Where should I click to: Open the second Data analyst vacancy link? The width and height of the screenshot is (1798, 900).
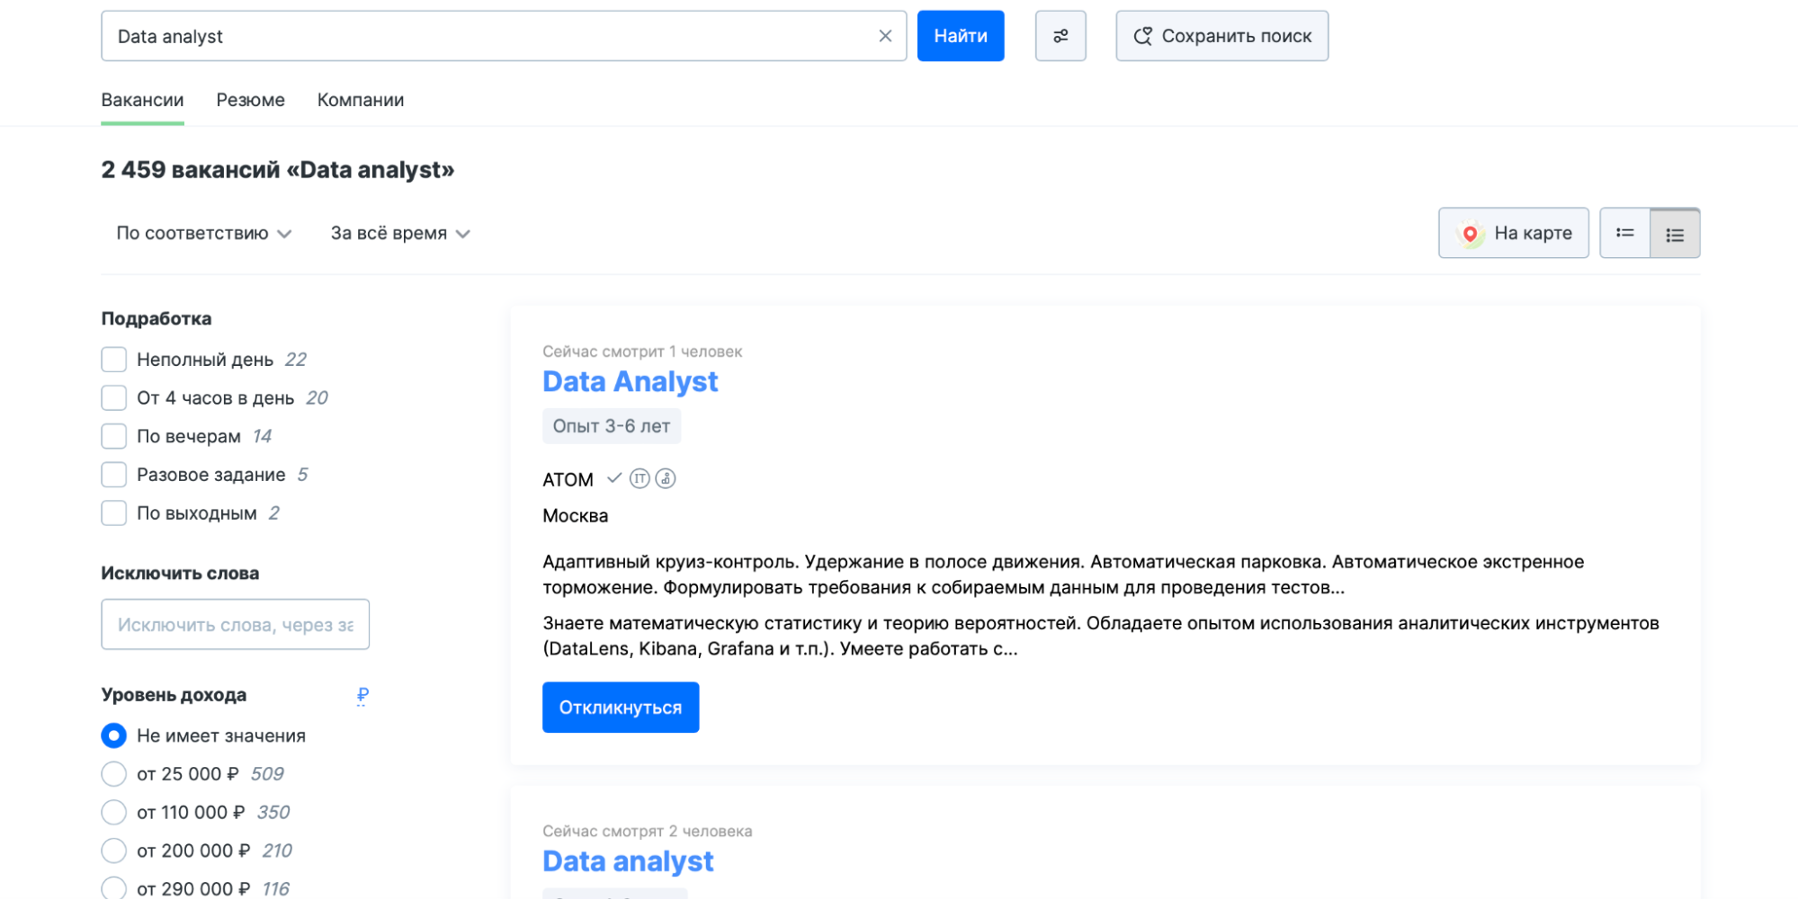pyautogui.click(x=628, y=861)
